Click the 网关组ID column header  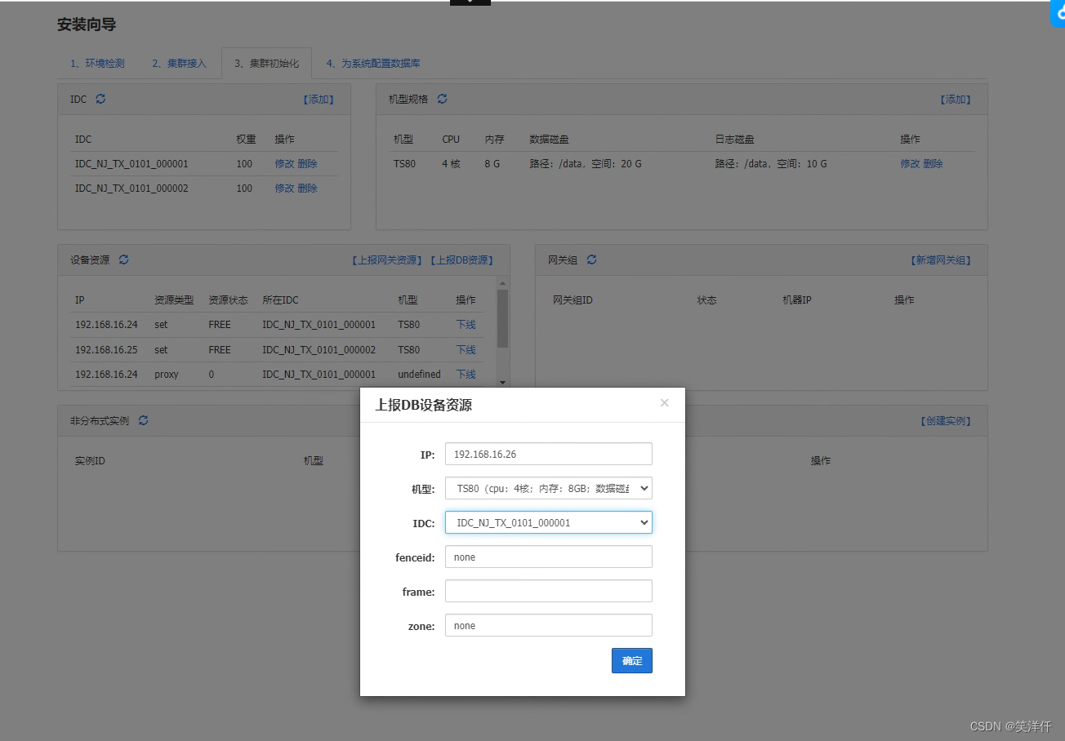(x=573, y=300)
